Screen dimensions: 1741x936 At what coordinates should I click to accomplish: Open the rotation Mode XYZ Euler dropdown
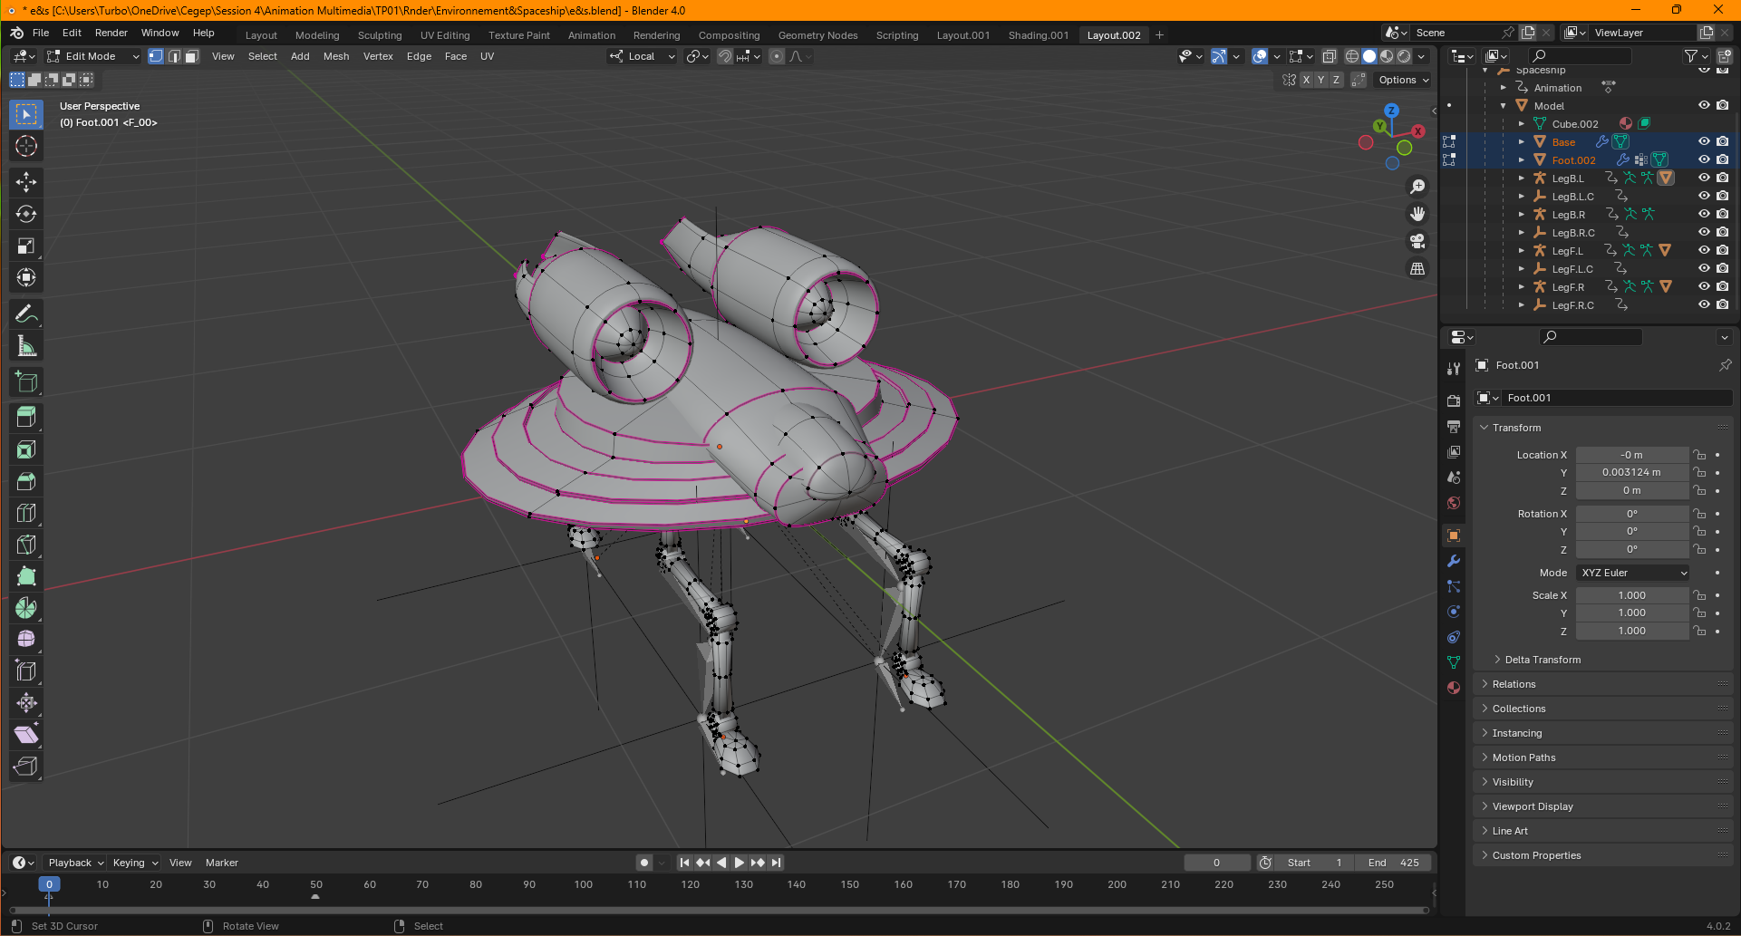(x=1633, y=573)
